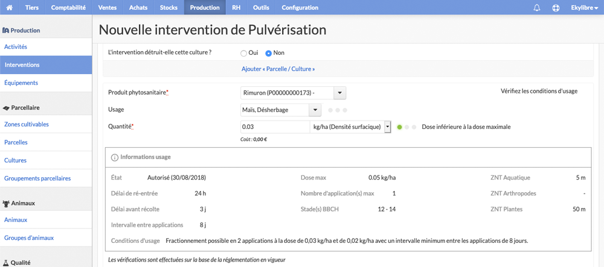Open Groupements parcellaires in sidebar
The width and height of the screenshot is (604, 267).
tap(46, 178)
